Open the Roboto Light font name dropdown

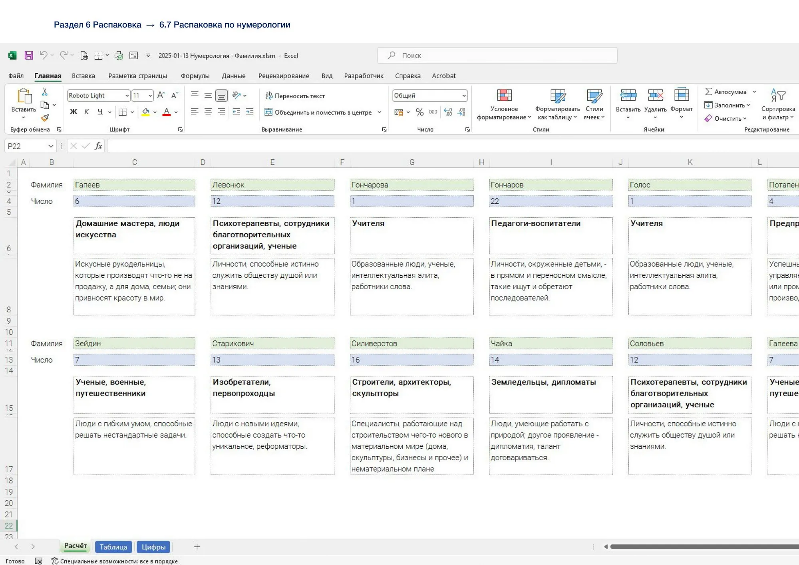pos(127,95)
